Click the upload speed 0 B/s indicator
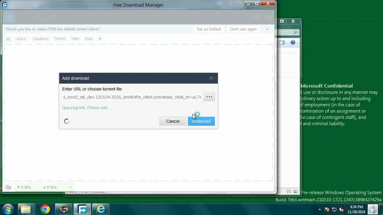Image resolution: width=383 pixels, height=215 pixels. pos(50,187)
